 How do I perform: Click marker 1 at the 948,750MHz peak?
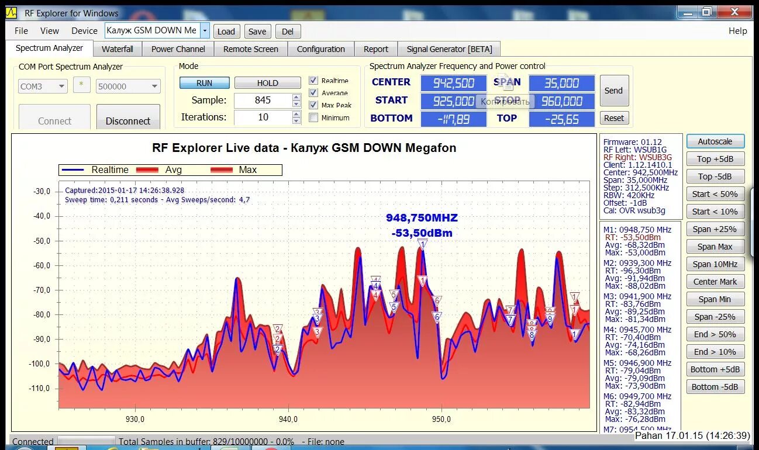(x=423, y=244)
